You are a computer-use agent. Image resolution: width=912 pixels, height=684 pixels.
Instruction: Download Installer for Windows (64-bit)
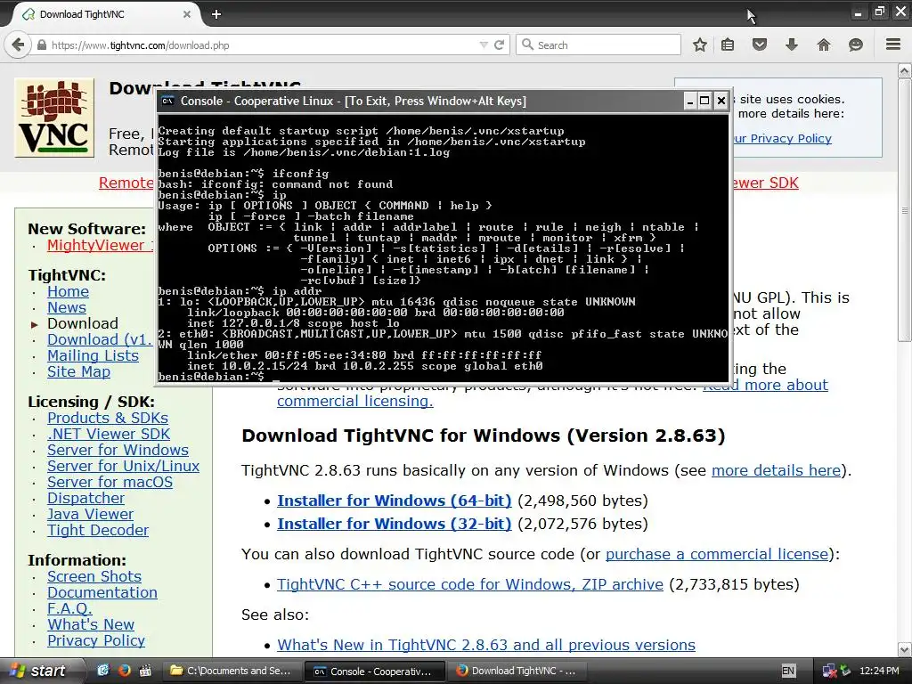[395, 501]
